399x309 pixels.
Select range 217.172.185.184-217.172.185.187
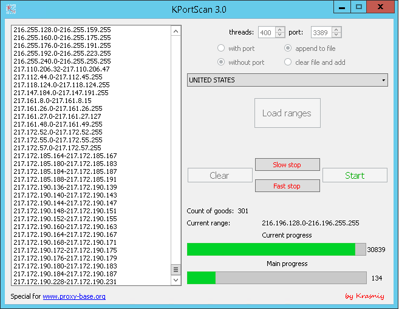pyautogui.click(x=65, y=171)
